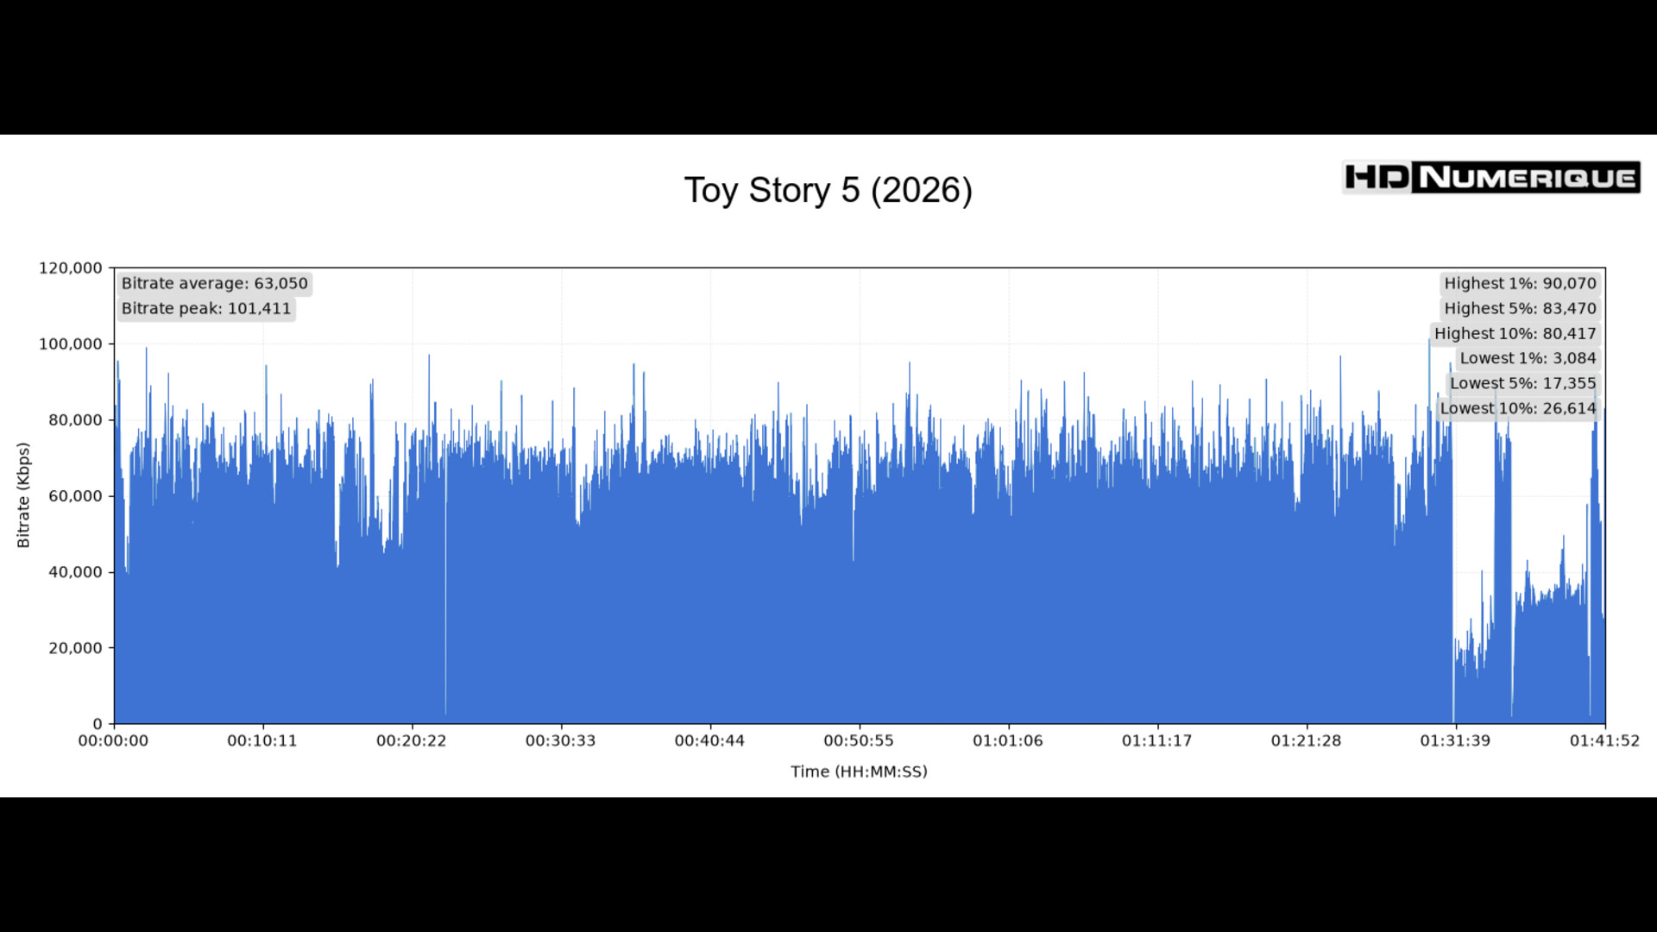This screenshot has width=1657, height=932.
Task: Click the 120,000 y-axis tick label
Action: (71, 268)
